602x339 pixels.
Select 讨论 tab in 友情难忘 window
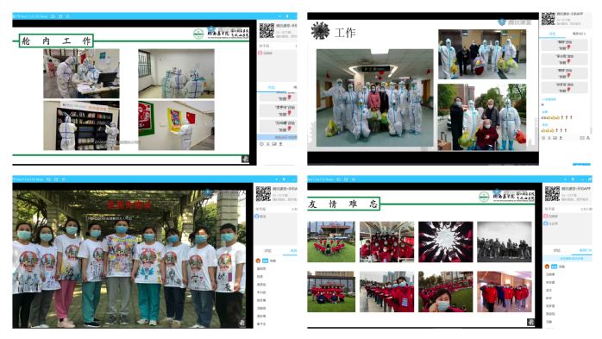[556, 250]
